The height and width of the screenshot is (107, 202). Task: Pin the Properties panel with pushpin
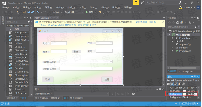(x=195, y=77)
